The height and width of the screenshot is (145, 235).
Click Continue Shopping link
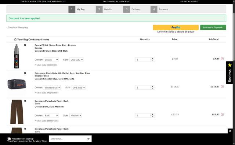coord(17,27)
